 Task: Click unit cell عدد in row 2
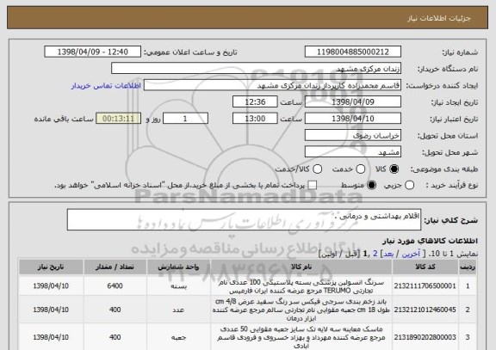click(178, 310)
